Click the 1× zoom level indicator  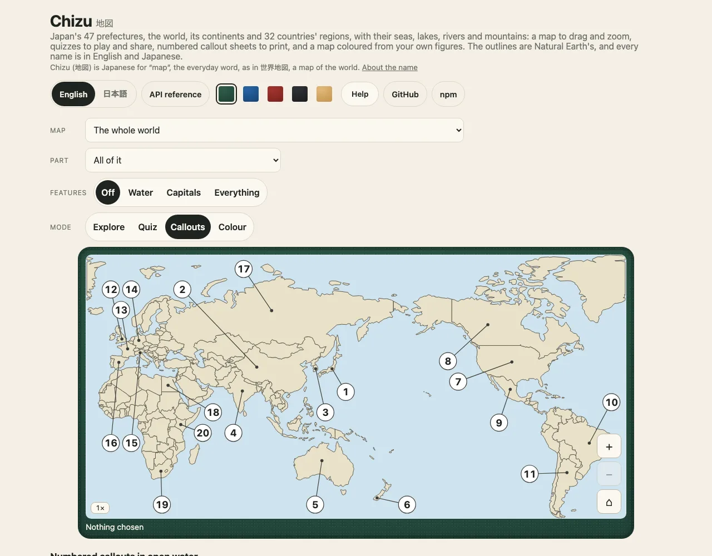point(100,508)
